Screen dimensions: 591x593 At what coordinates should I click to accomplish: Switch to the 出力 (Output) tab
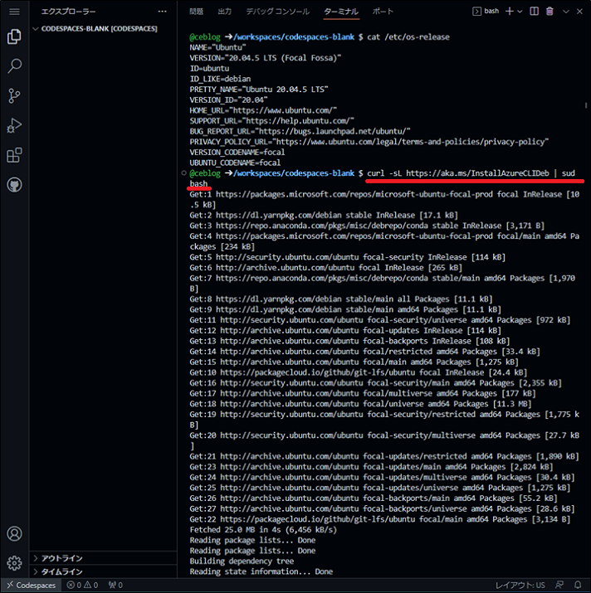tap(224, 12)
